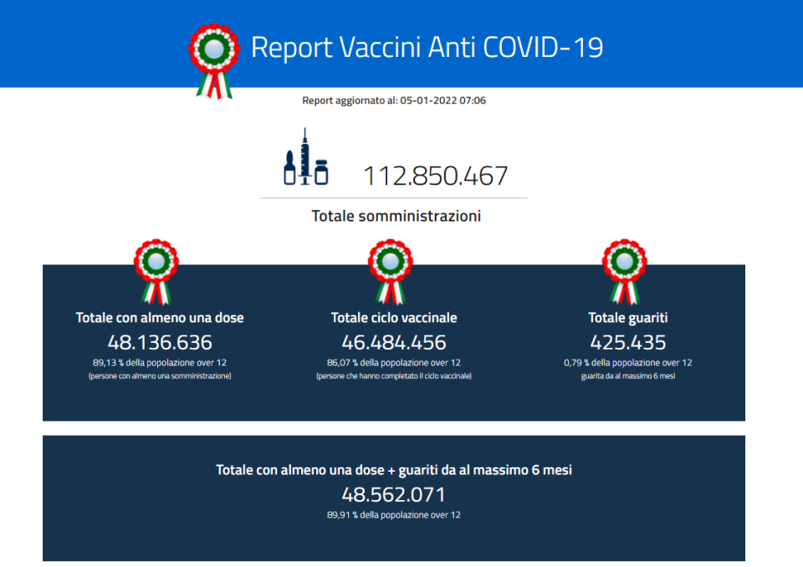This screenshot has width=803, height=567.
Task: Click the 89,91 % population text
Action: coord(394,515)
